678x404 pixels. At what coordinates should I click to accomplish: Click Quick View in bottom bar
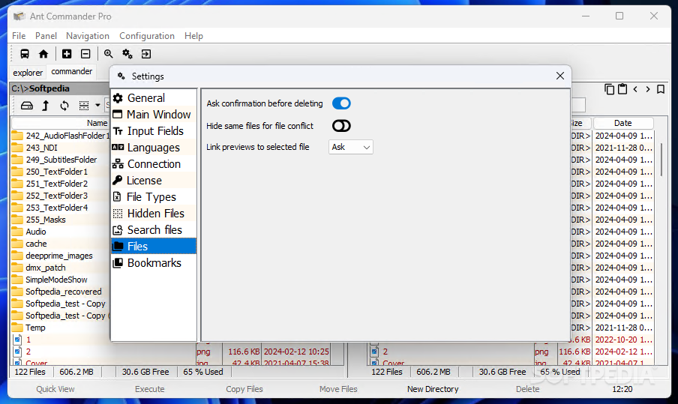(55, 389)
